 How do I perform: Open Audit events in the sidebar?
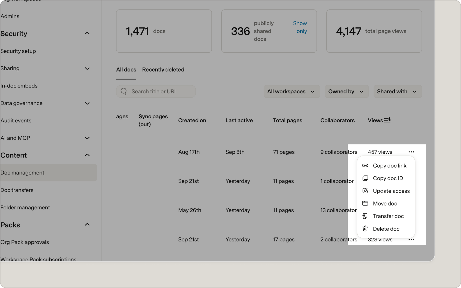16,121
